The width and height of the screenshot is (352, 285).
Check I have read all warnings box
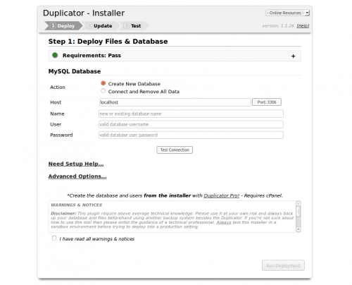point(54,238)
